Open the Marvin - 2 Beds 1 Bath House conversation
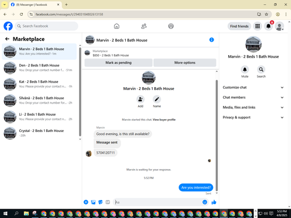Image resolution: width=291 pixels, height=218 pixels. [40, 51]
